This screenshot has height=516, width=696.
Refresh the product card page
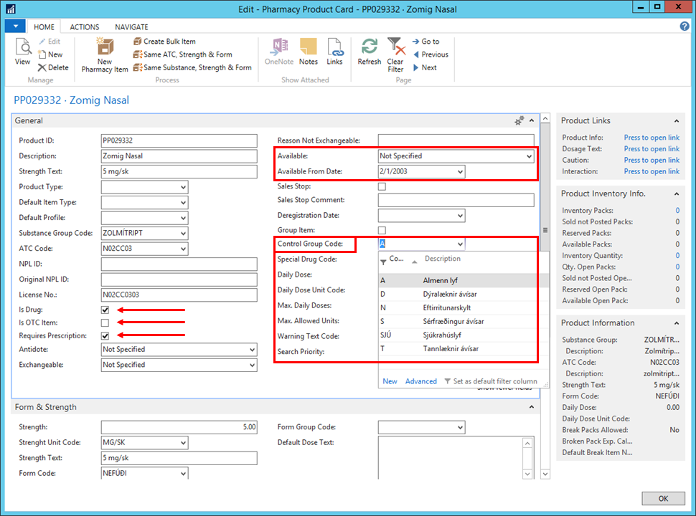tap(370, 48)
